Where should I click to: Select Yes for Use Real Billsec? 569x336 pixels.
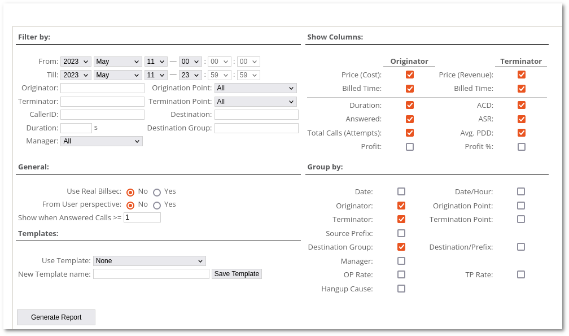(x=157, y=192)
